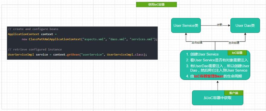Select the 从IoC容器中获取 box
Screen dimensions: 266x111
pos(218,98)
